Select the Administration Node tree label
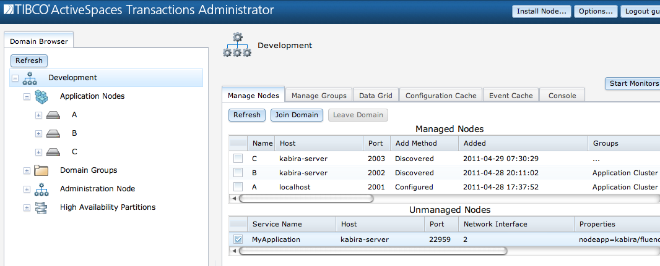This screenshot has height=266, width=660. tap(97, 189)
